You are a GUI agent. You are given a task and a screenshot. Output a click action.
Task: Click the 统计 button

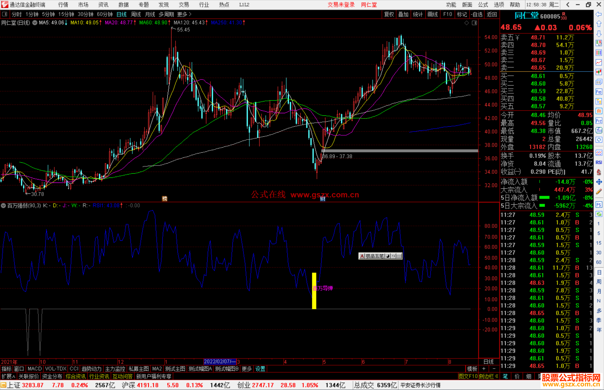pyautogui.click(x=418, y=14)
